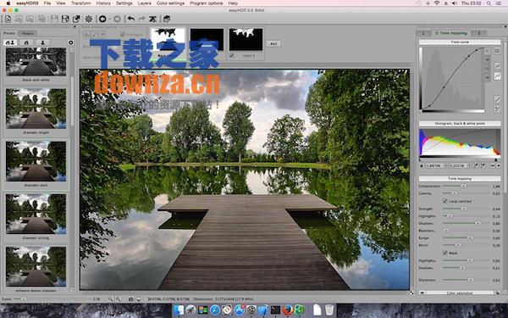Image resolution: width=508 pixels, height=318 pixels.
Task: Click the Batch processing box icon
Action: (x=167, y=19)
